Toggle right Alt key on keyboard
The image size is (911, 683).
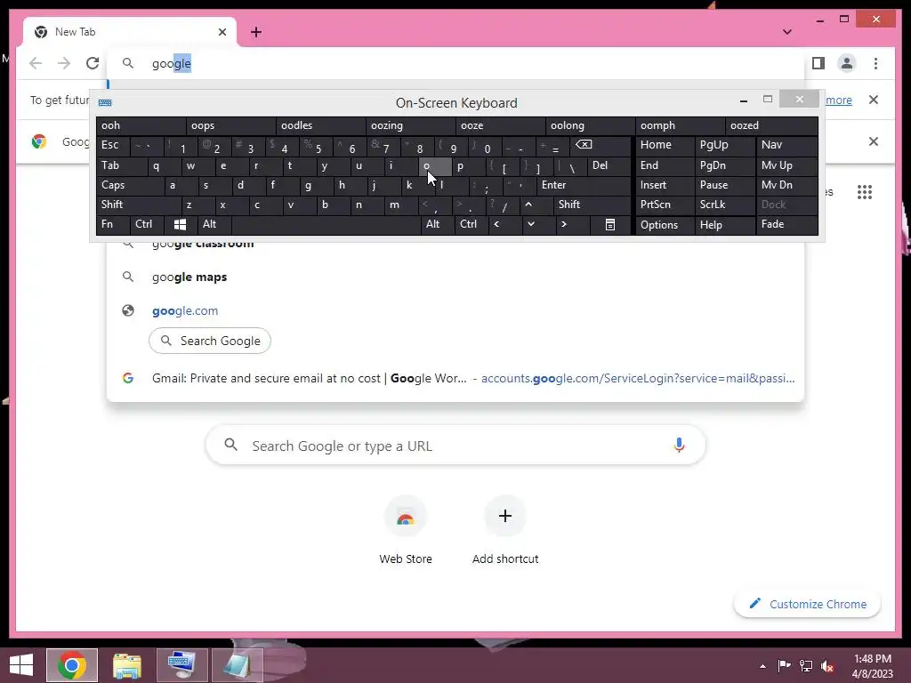(438, 224)
